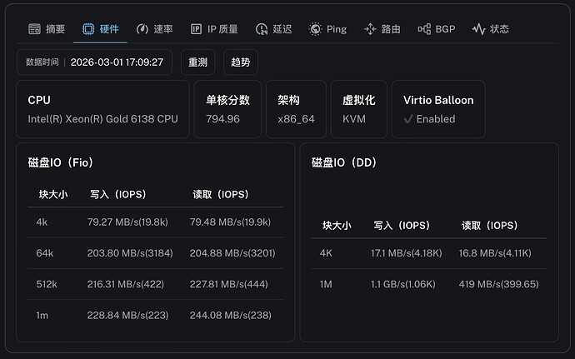This screenshot has height=359, width=575.
Task: Click the 1.1 GB/s(1.06K) DD write value
Action: (x=403, y=284)
